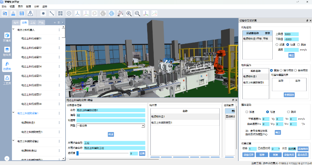Select 跳转 radio in 机构运动 section
Image resolution: width=312 pixels, height=165 pixels.
point(298,45)
